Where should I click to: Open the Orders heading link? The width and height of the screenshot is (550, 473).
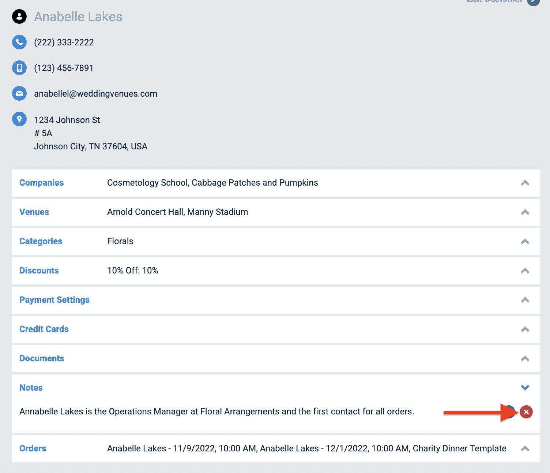pos(33,448)
